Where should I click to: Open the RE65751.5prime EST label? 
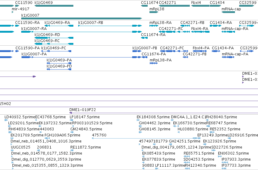coord(199,153)
